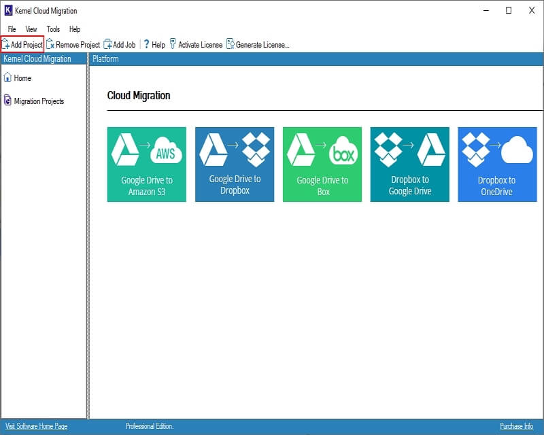Screen dimensions: 544x435
Task: Close the Kernel Cloud Migration window
Action: click(x=532, y=10)
